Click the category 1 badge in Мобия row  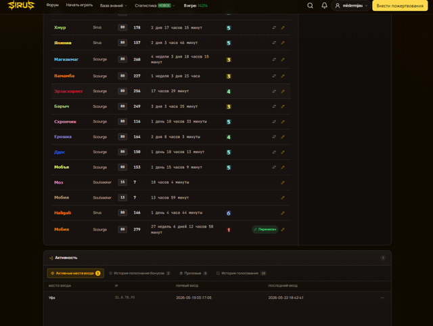coord(229,230)
